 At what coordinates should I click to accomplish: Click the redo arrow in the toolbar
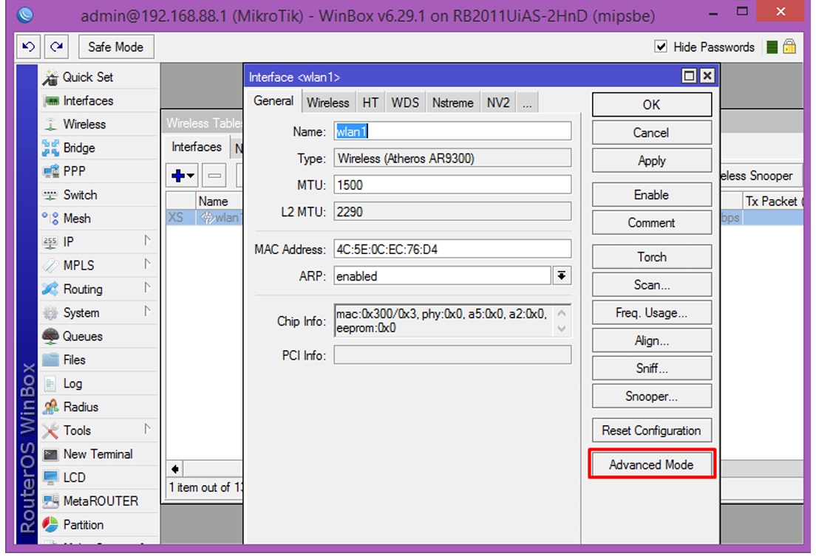[57, 47]
